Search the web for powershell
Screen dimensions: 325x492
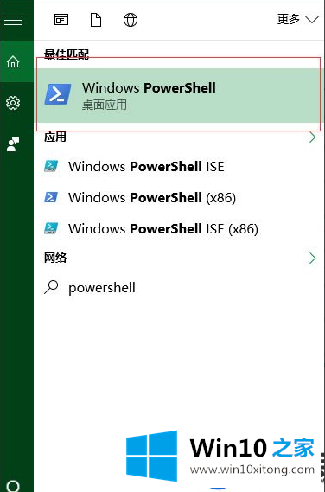coord(179,287)
